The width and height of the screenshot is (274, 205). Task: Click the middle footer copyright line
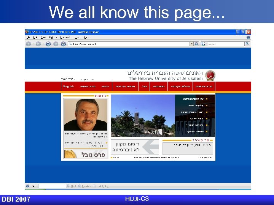pyautogui.click(x=157, y=158)
